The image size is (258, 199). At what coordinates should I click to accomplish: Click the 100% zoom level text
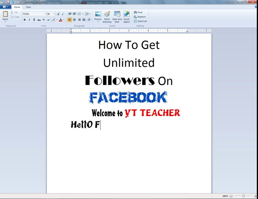pos(225,196)
